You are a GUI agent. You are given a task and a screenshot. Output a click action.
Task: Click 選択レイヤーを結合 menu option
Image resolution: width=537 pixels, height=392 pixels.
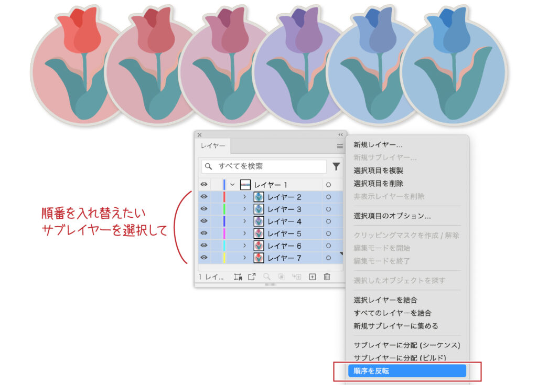385,300
